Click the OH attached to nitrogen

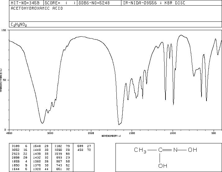pyautogui.click(x=193, y=150)
